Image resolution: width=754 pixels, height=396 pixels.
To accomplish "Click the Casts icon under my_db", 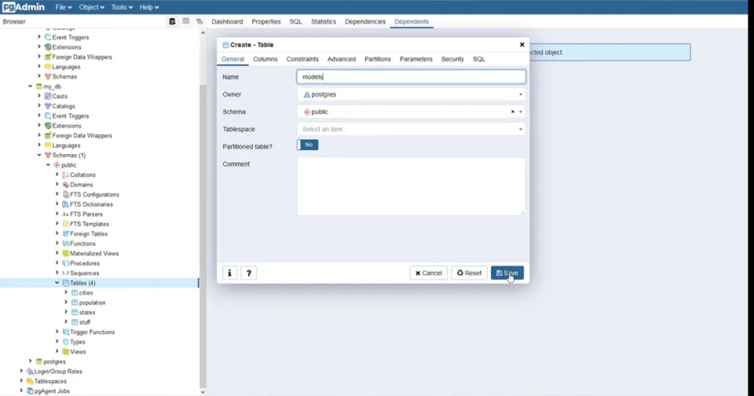I will point(48,96).
